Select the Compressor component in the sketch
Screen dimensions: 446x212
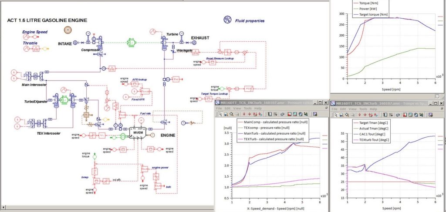coord(101,41)
